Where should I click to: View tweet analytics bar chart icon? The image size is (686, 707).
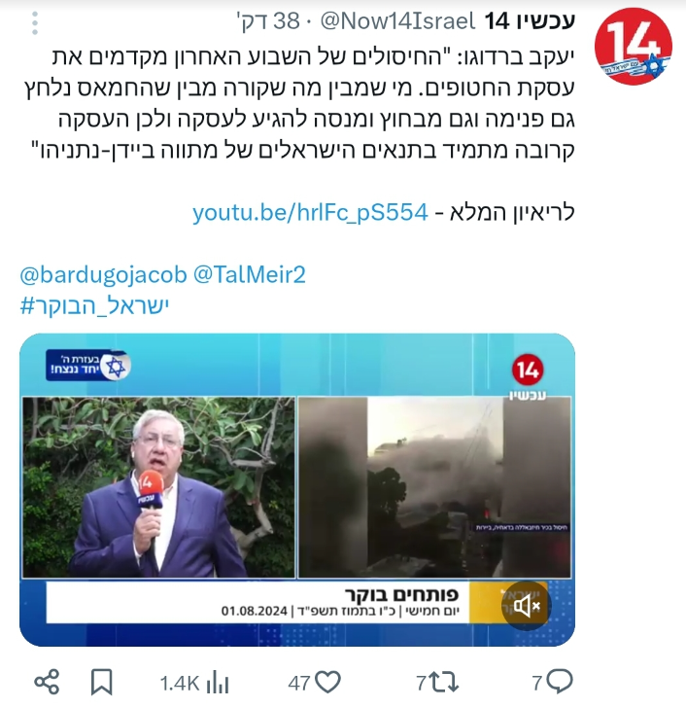point(218,683)
